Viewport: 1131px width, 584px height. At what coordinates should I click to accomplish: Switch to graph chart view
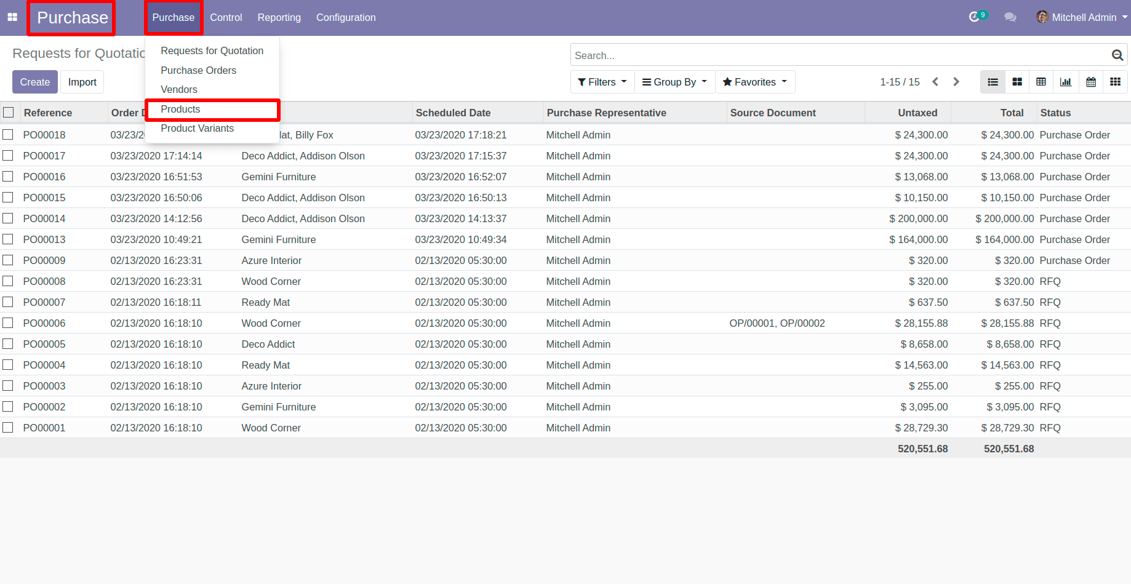point(1066,82)
